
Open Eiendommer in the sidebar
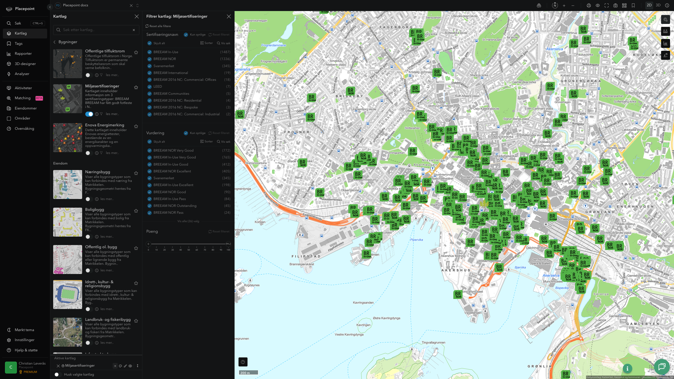[x=25, y=108]
